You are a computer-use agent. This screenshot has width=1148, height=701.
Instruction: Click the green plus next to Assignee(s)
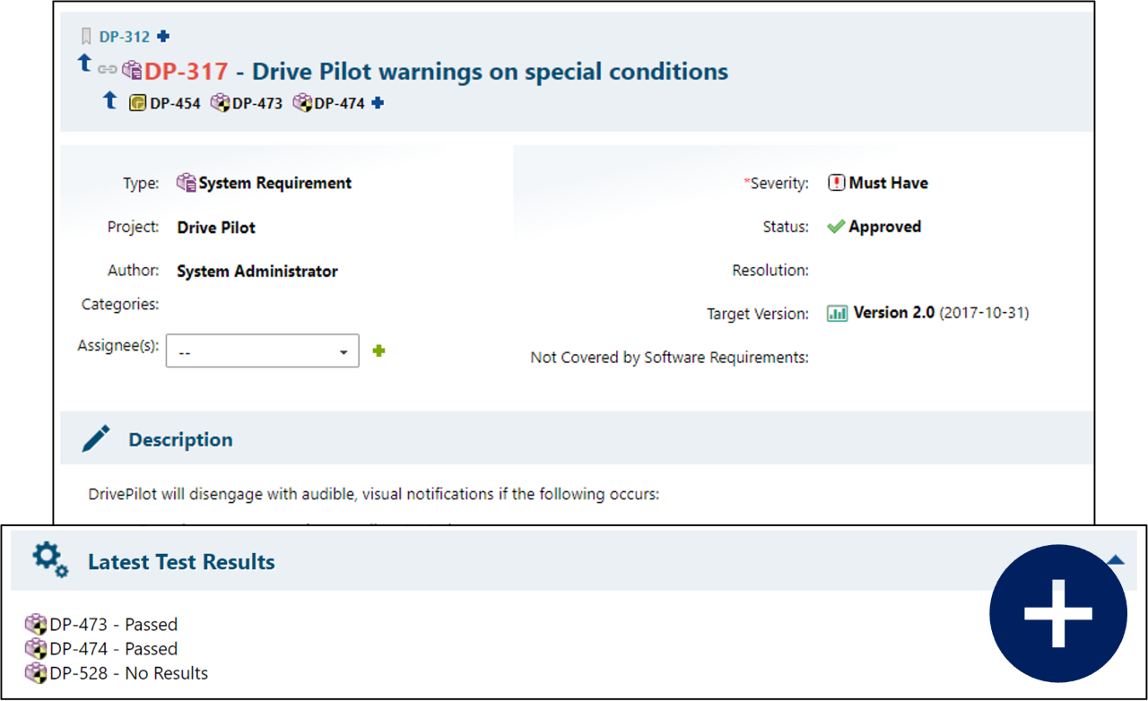[378, 350]
